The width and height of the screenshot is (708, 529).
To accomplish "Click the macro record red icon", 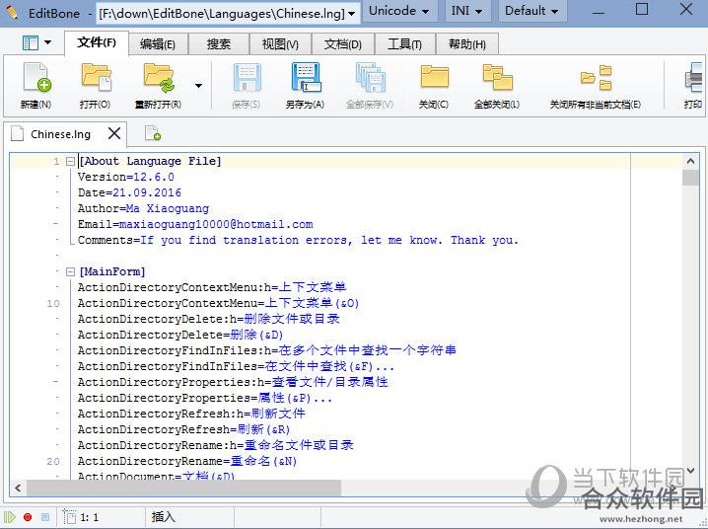I will click(x=28, y=517).
